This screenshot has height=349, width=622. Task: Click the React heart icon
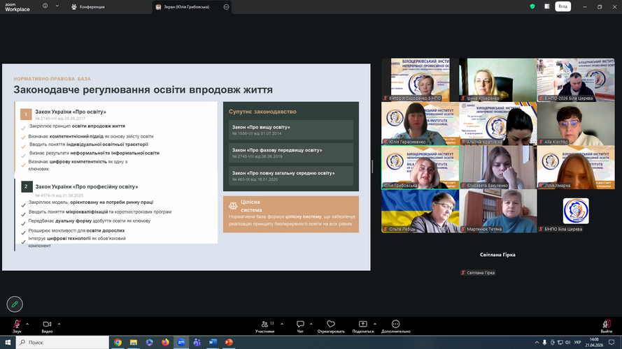coord(331,324)
